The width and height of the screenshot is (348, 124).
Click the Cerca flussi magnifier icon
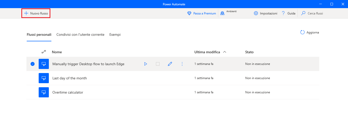(303, 13)
